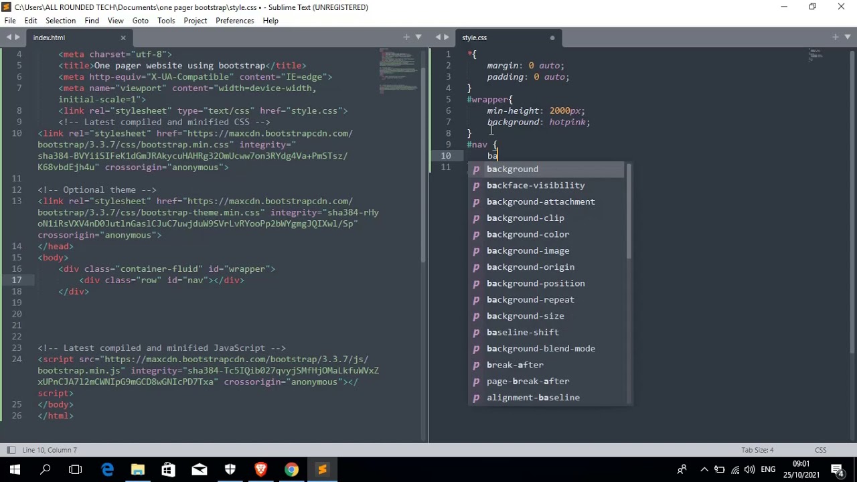
Task: Open right pane tab list dropdown
Action: [x=848, y=37]
